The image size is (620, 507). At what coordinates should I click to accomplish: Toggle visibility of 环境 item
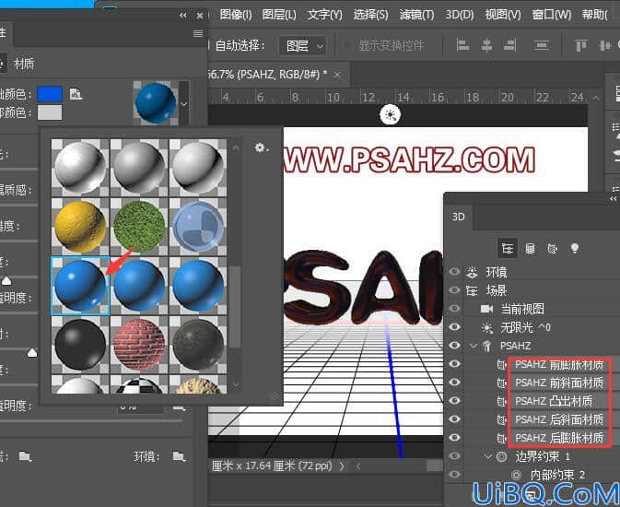point(455,272)
